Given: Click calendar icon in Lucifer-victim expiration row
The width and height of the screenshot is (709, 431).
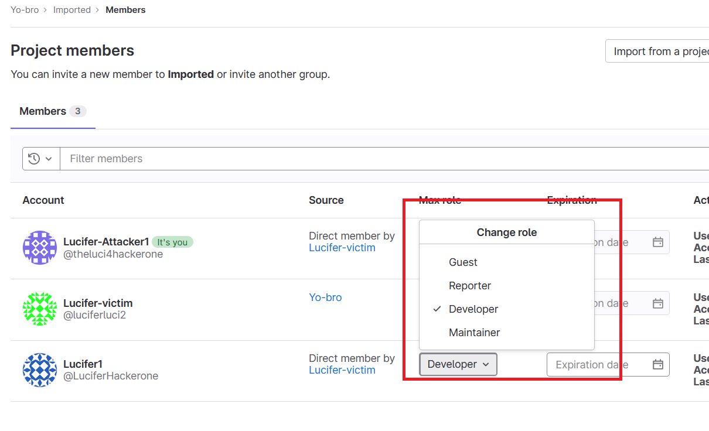Looking at the screenshot, I should coord(658,303).
